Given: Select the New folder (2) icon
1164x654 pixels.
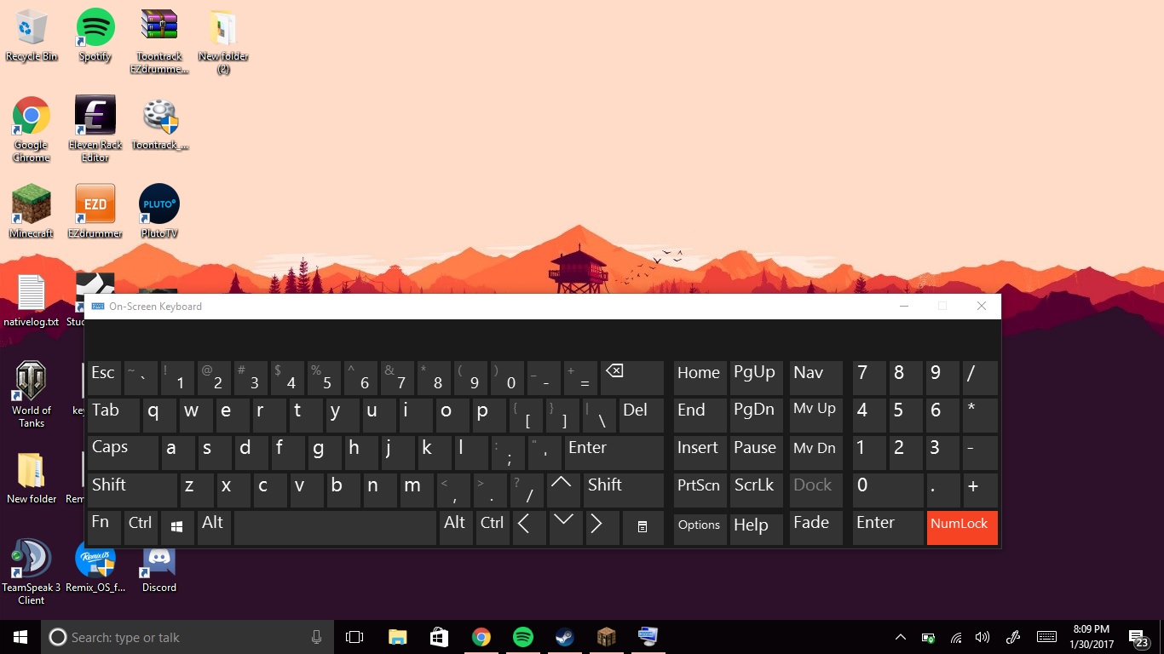Looking at the screenshot, I should click(x=223, y=42).
